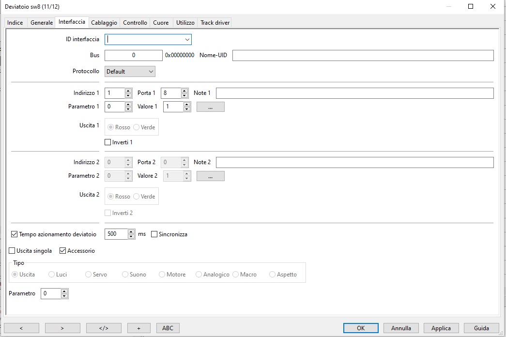Click the '</>' XML button
The height and width of the screenshot is (337, 506).
tap(104, 328)
